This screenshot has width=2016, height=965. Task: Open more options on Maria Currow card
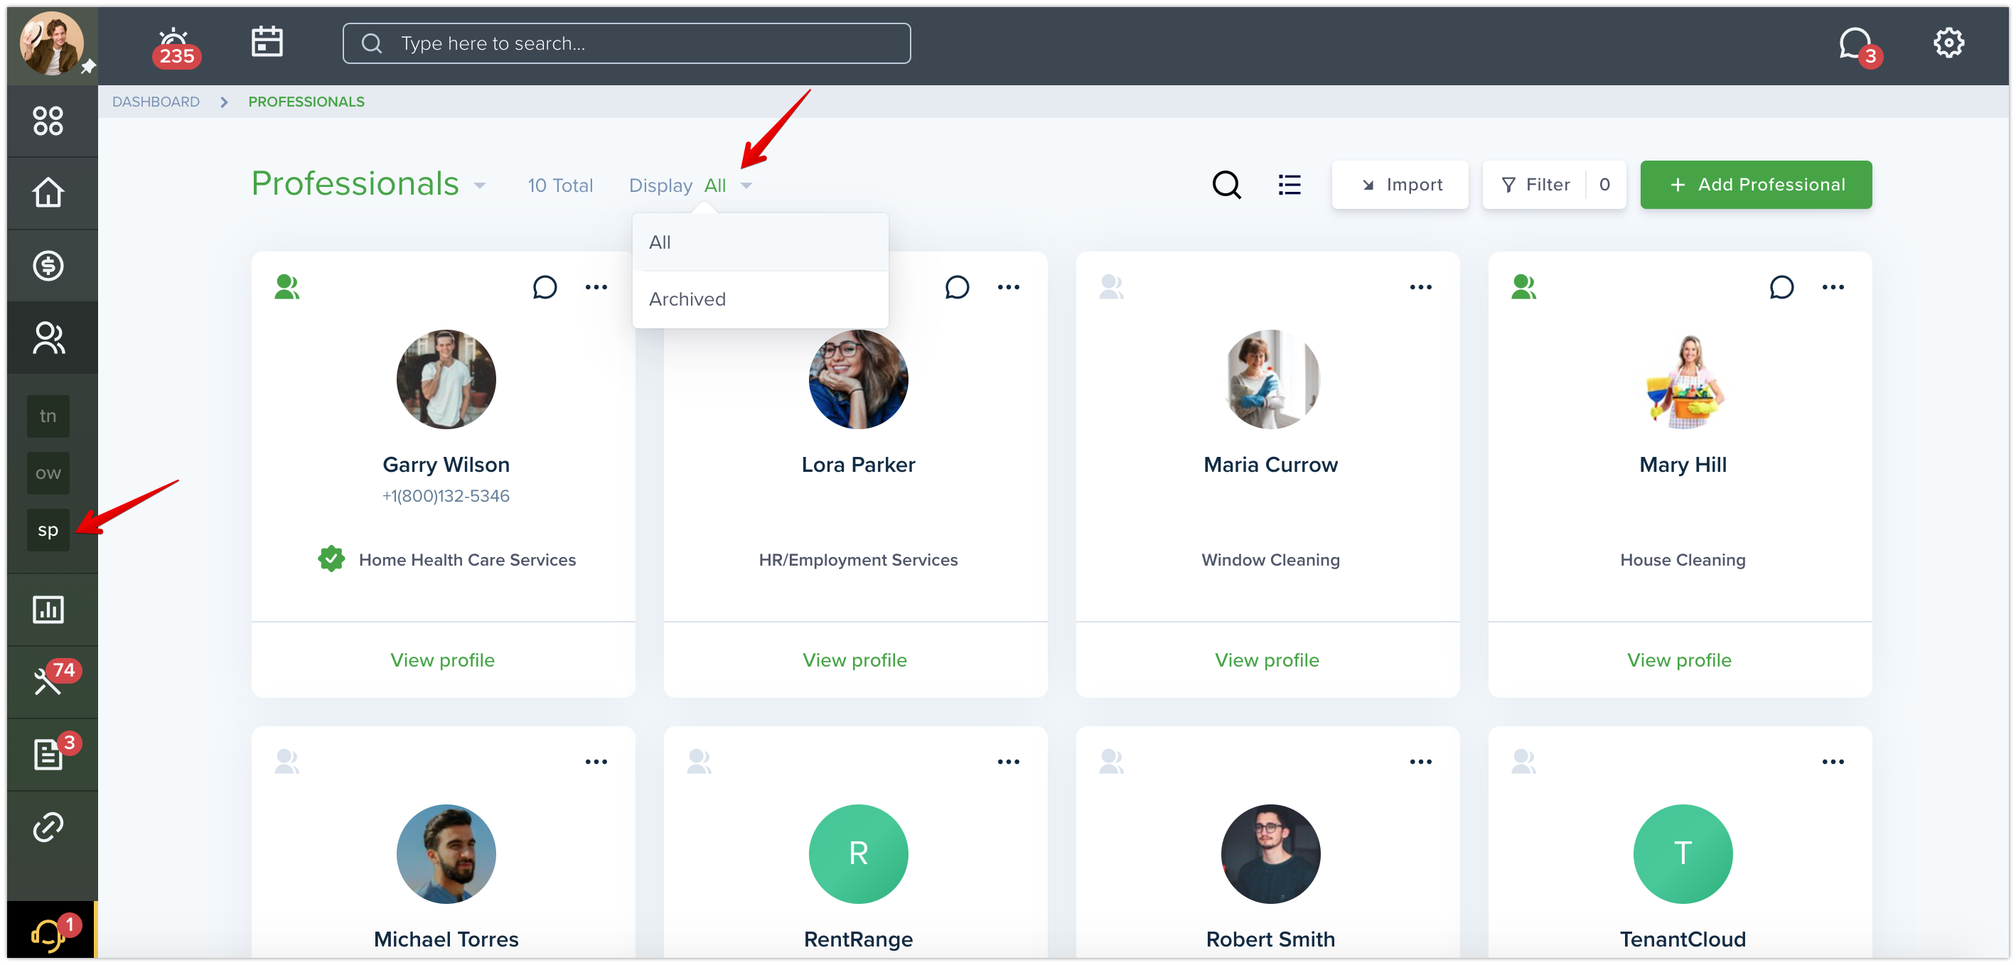point(1420,287)
